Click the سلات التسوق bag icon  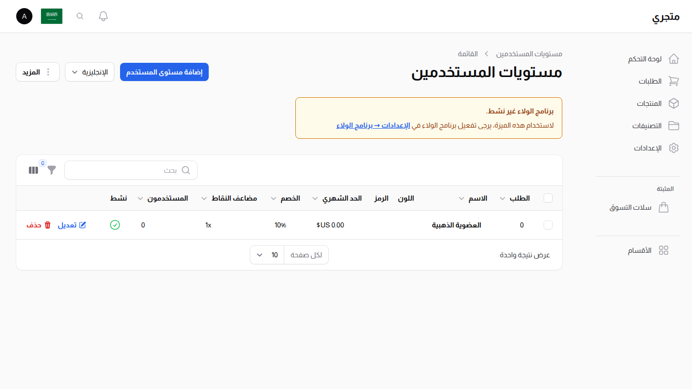pos(664,207)
